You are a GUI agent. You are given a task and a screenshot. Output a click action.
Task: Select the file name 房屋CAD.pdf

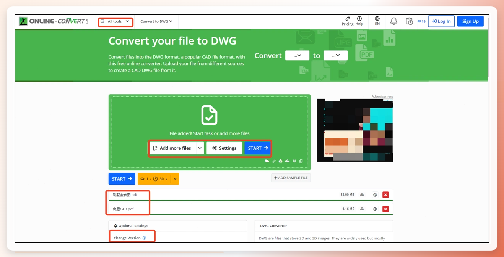(123, 209)
